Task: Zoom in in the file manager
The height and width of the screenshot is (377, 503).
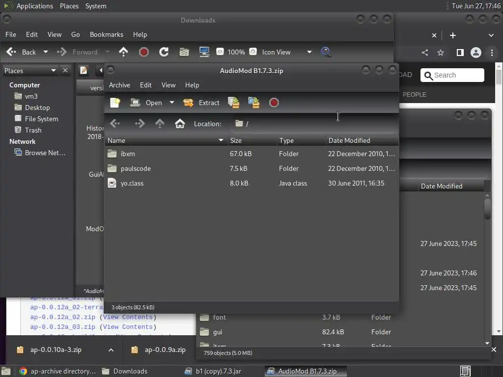Action: coord(253,52)
